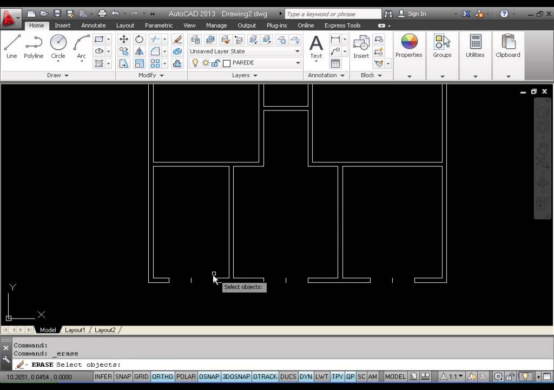554x390 pixels.
Task: Click the Plot print button
Action: tap(102, 14)
